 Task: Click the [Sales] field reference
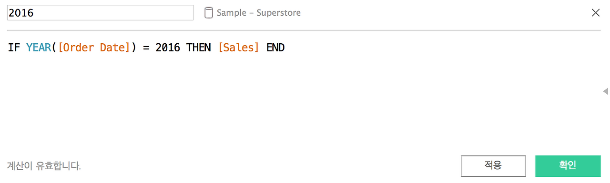click(x=239, y=48)
